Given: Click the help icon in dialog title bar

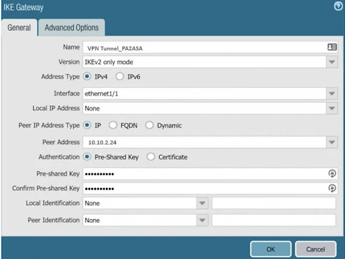Looking at the screenshot, I should (x=338, y=7).
